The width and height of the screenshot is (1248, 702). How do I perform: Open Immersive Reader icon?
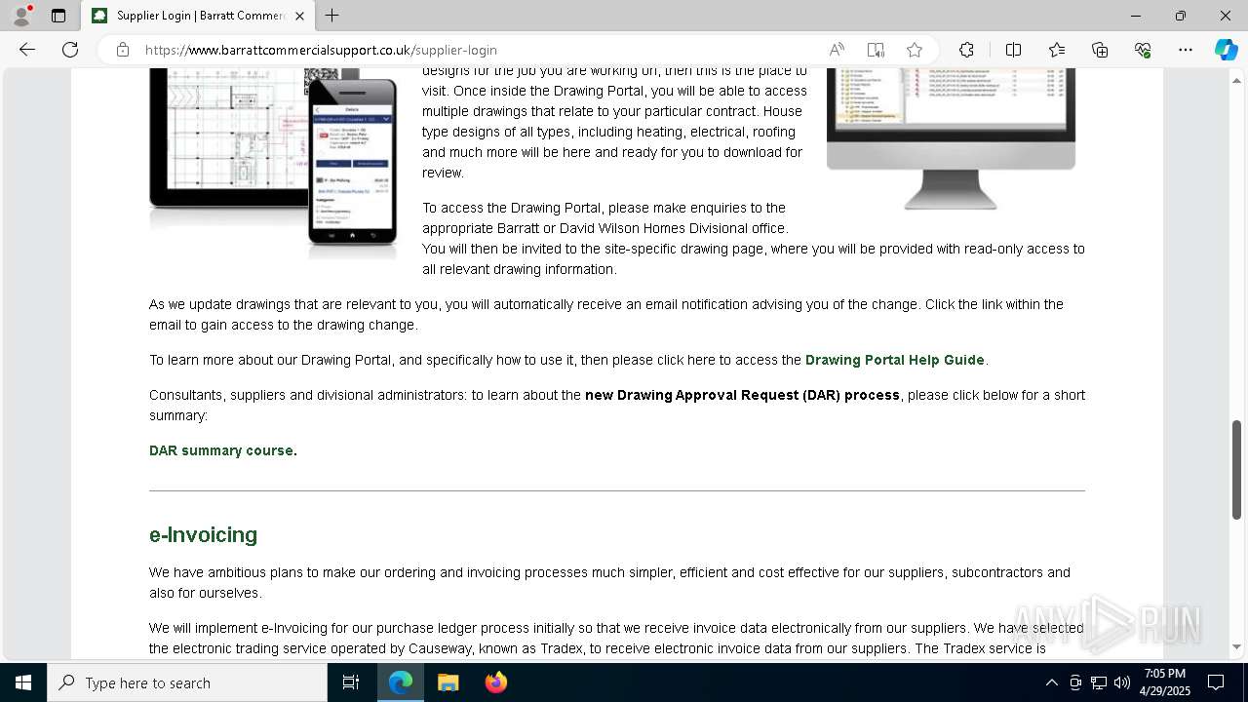pyautogui.click(x=876, y=50)
